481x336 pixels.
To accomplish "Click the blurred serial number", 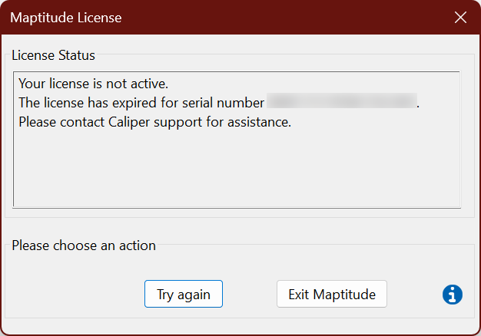I will [x=340, y=103].
